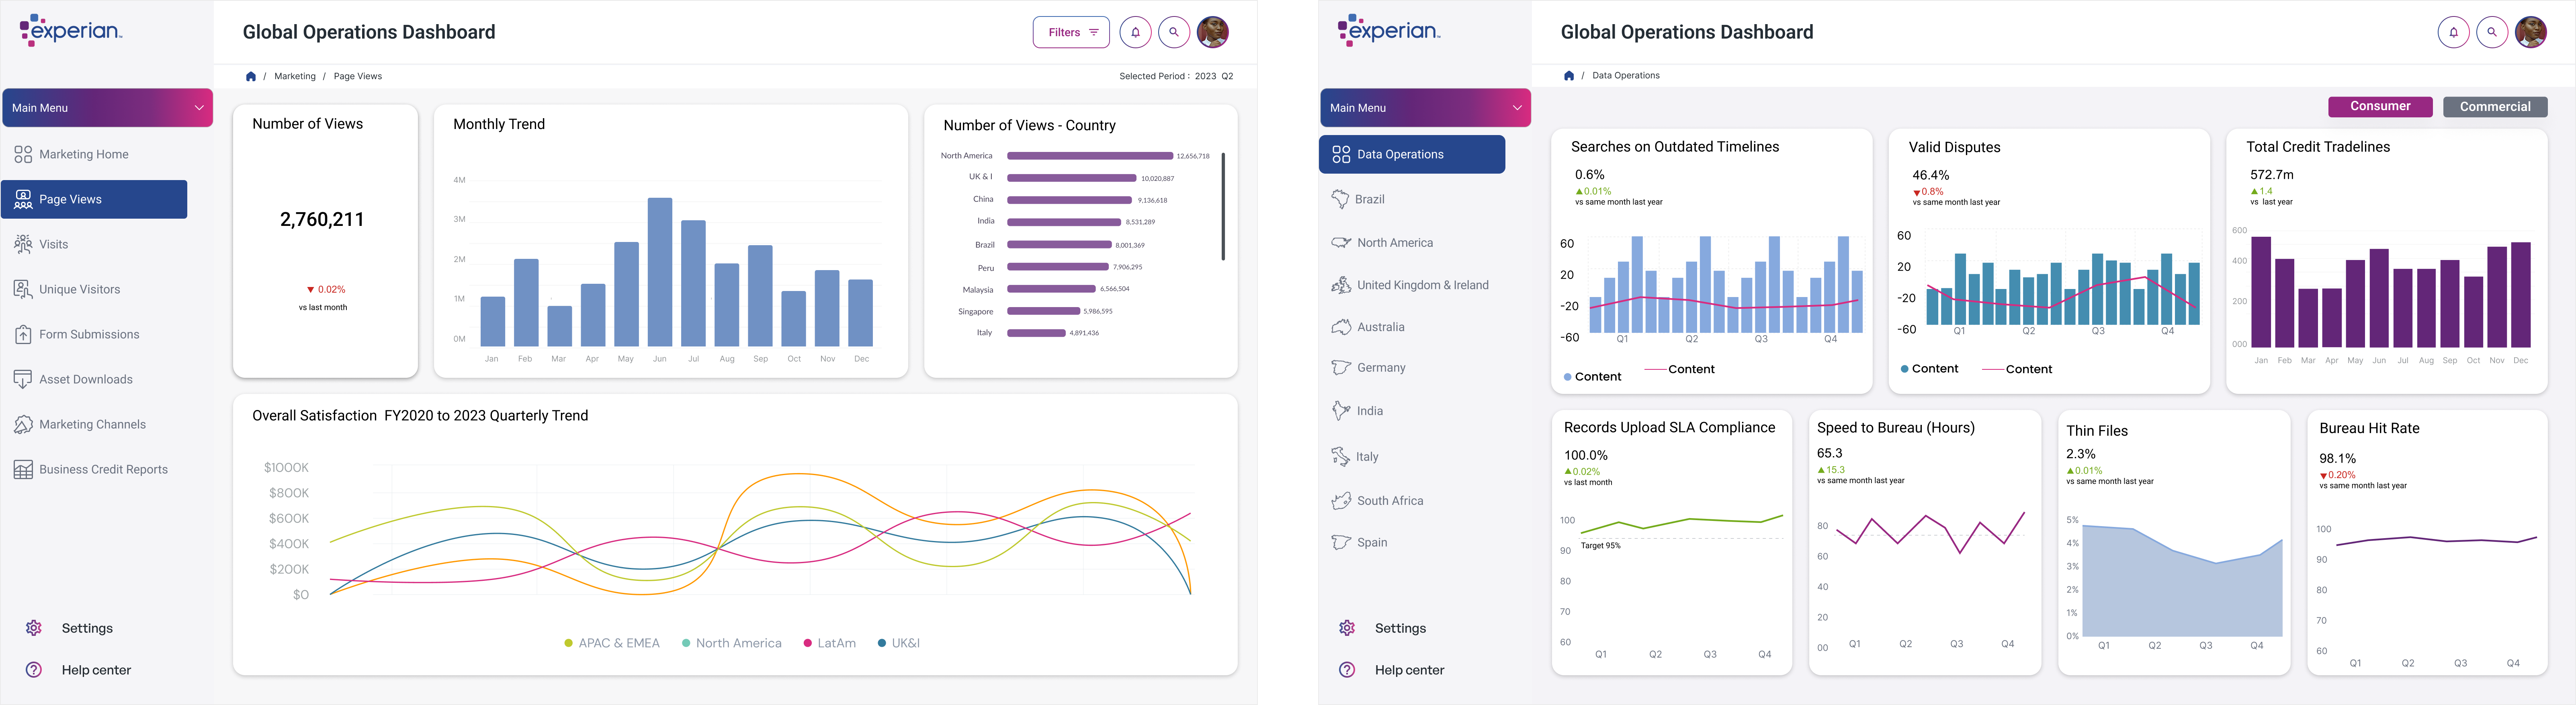This screenshot has width=2576, height=705.
Task: Click user avatar in right dashboard header
Action: (x=2531, y=32)
